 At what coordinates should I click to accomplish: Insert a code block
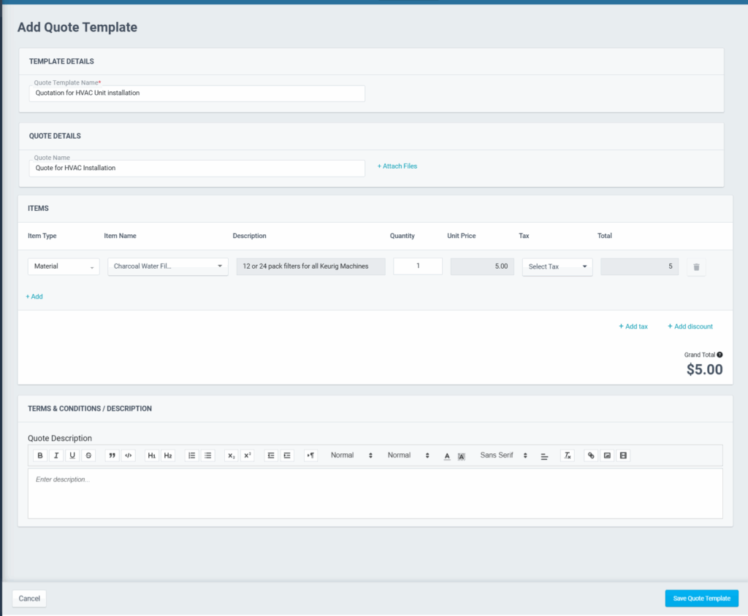click(x=129, y=455)
